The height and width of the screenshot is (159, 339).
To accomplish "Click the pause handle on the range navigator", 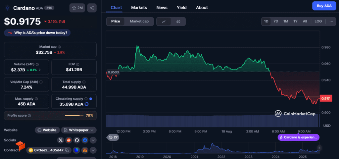I will point(319,148).
